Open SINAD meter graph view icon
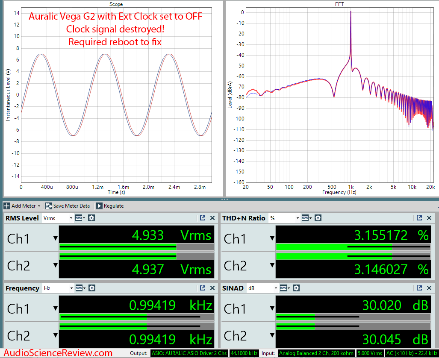The image size is (439, 358). point(285,288)
